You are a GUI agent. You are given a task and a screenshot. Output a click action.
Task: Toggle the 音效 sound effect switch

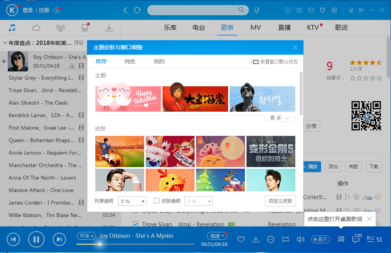click(321, 239)
